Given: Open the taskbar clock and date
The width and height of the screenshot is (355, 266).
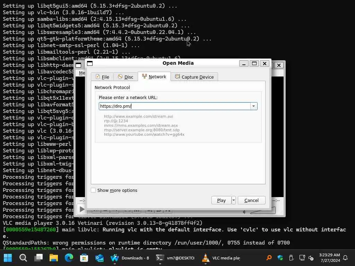Looking at the screenshot, I should click(329, 258).
